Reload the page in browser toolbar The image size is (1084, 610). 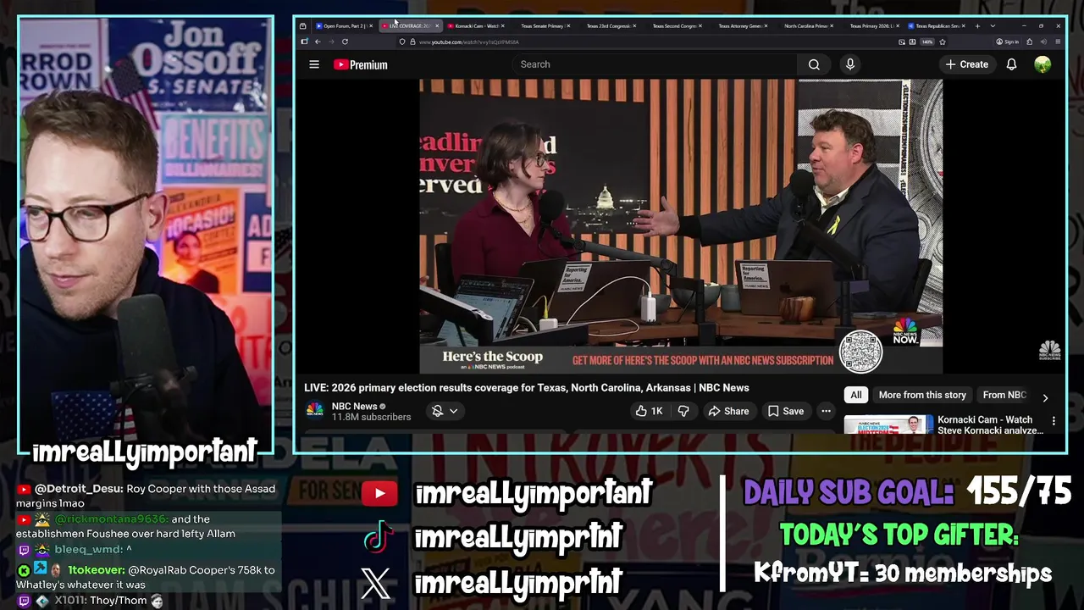345,42
